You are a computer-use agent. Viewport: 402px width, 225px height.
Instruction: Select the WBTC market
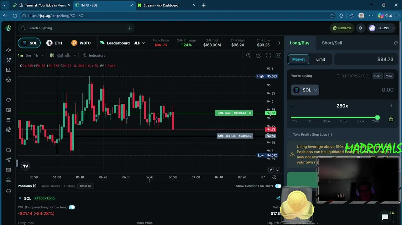81,43
